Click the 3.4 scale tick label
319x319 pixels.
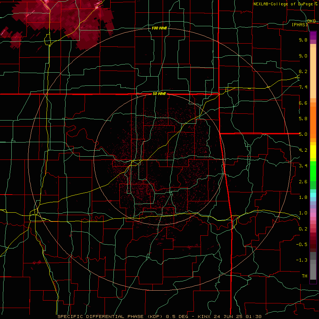click(x=303, y=166)
